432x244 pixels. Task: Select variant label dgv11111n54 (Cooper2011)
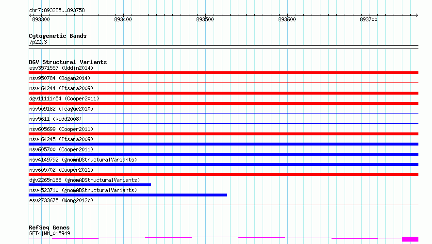[x=64, y=98]
